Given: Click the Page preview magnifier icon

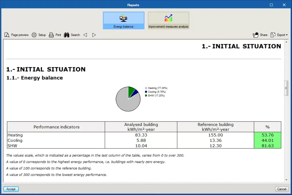Looking at the screenshot, I should [x=7, y=35].
